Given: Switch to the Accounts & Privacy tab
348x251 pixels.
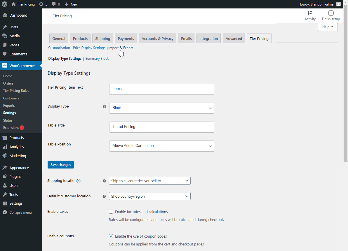Looking at the screenshot, I should tap(158, 38).
